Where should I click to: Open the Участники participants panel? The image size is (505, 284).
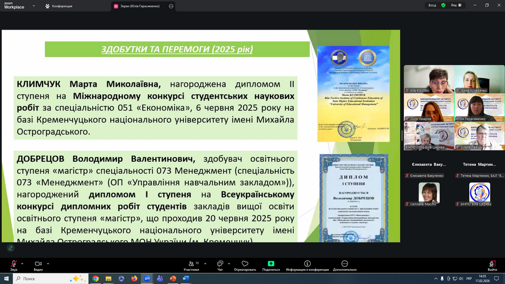[191, 265]
